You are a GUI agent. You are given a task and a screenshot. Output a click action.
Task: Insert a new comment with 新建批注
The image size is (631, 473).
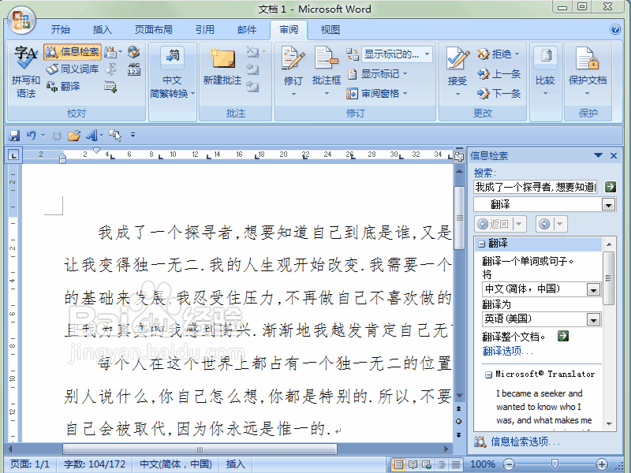pyautogui.click(x=222, y=67)
